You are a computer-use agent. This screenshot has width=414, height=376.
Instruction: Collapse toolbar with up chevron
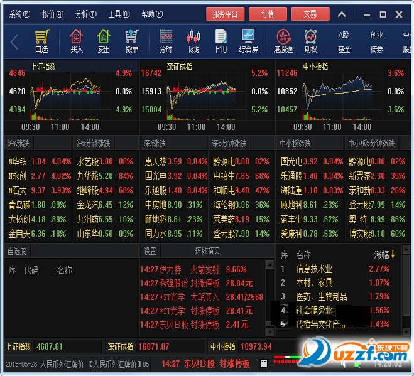[342, 14]
